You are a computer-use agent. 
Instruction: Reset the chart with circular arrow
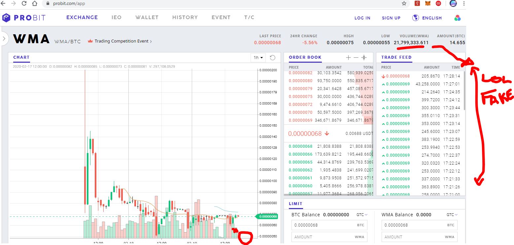point(273,58)
